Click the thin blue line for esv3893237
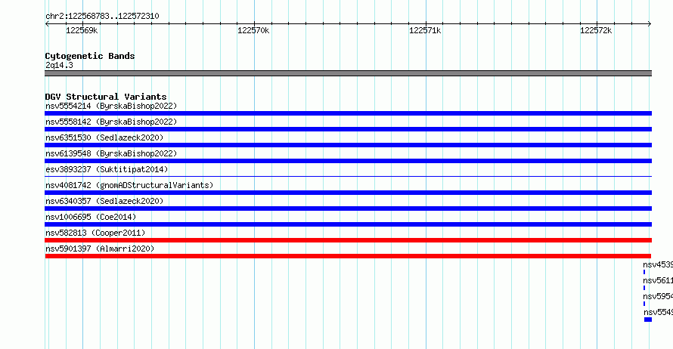 [x=348, y=176]
